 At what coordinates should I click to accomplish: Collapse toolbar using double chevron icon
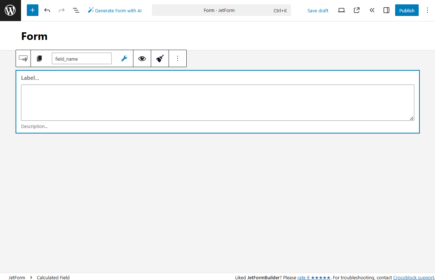click(372, 10)
